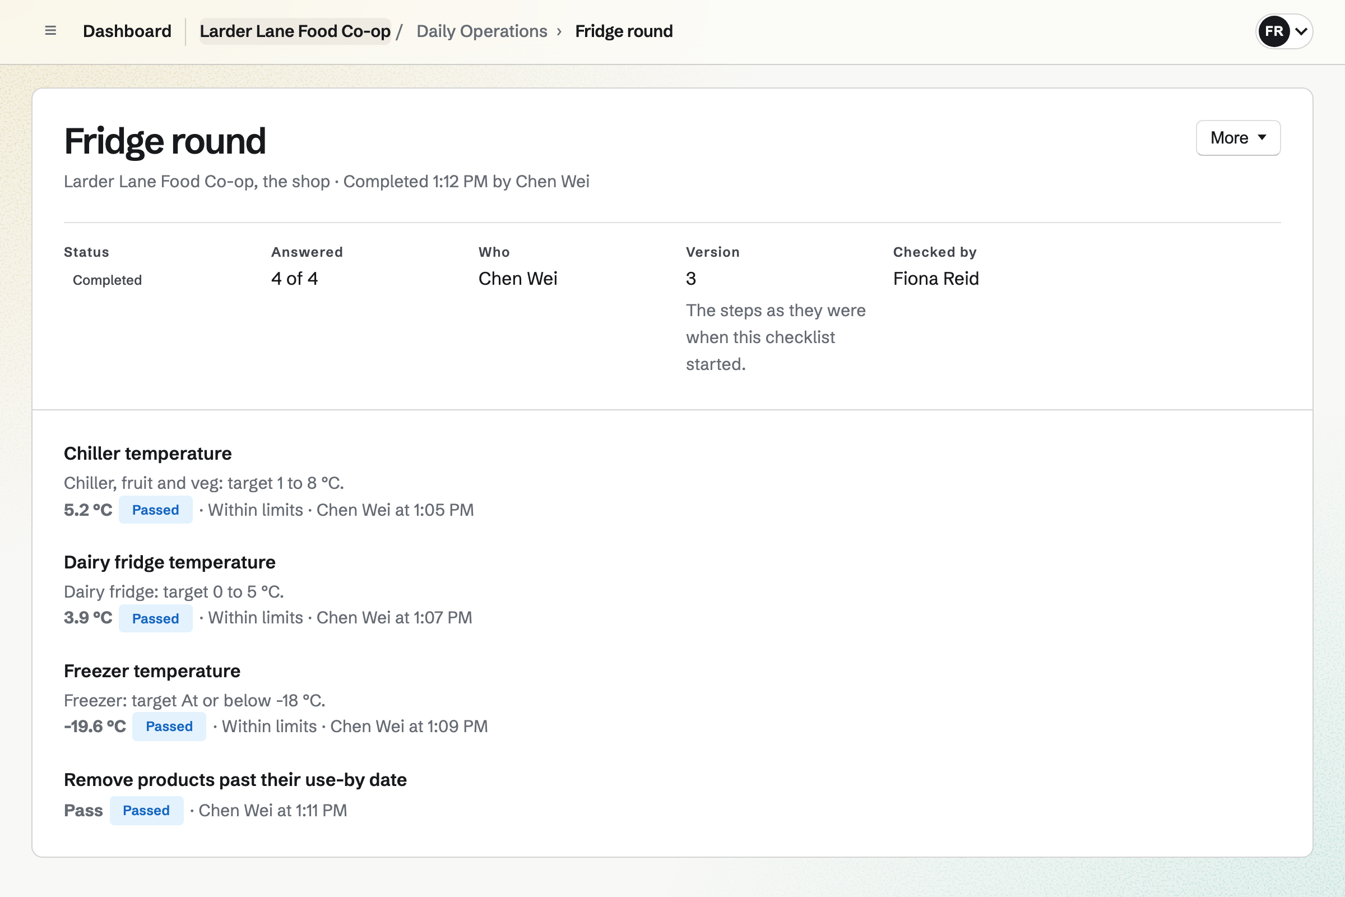Open the hamburger navigation menu

point(50,31)
